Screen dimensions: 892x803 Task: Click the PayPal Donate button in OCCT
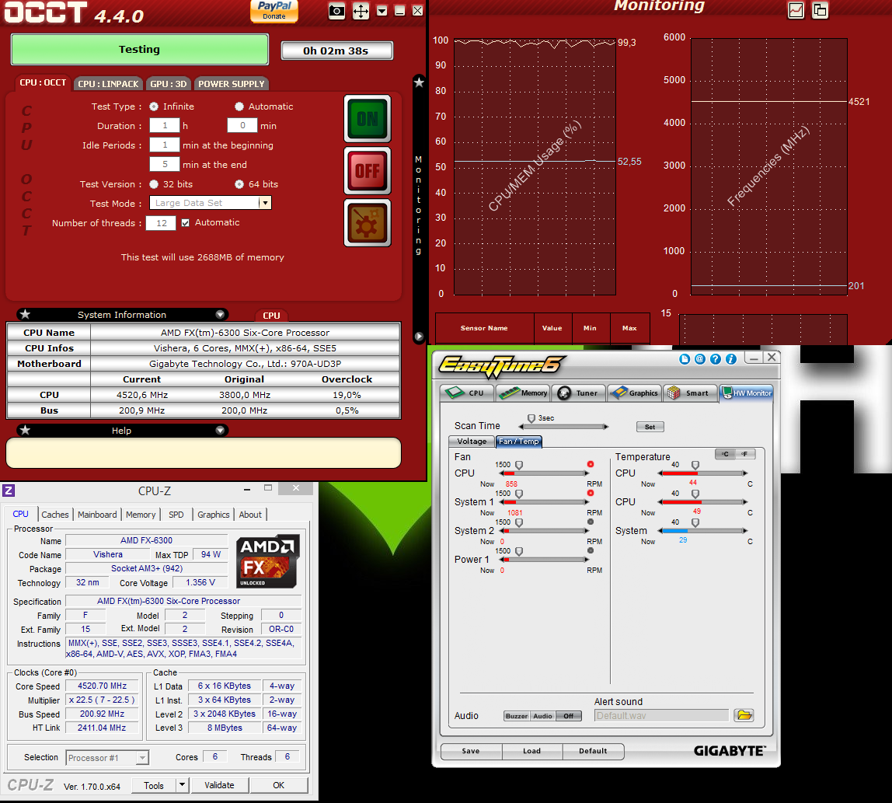(x=274, y=11)
